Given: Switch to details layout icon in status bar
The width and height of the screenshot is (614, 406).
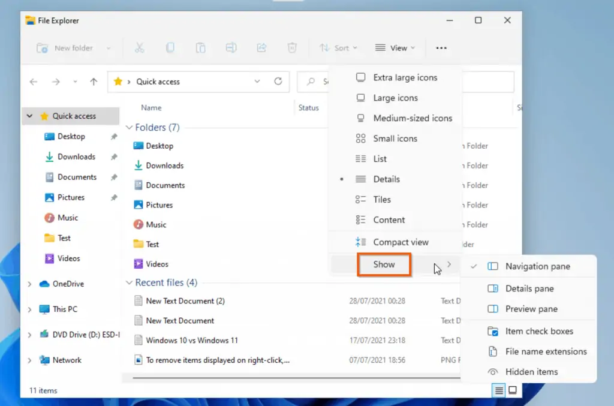Looking at the screenshot, I should coord(498,390).
